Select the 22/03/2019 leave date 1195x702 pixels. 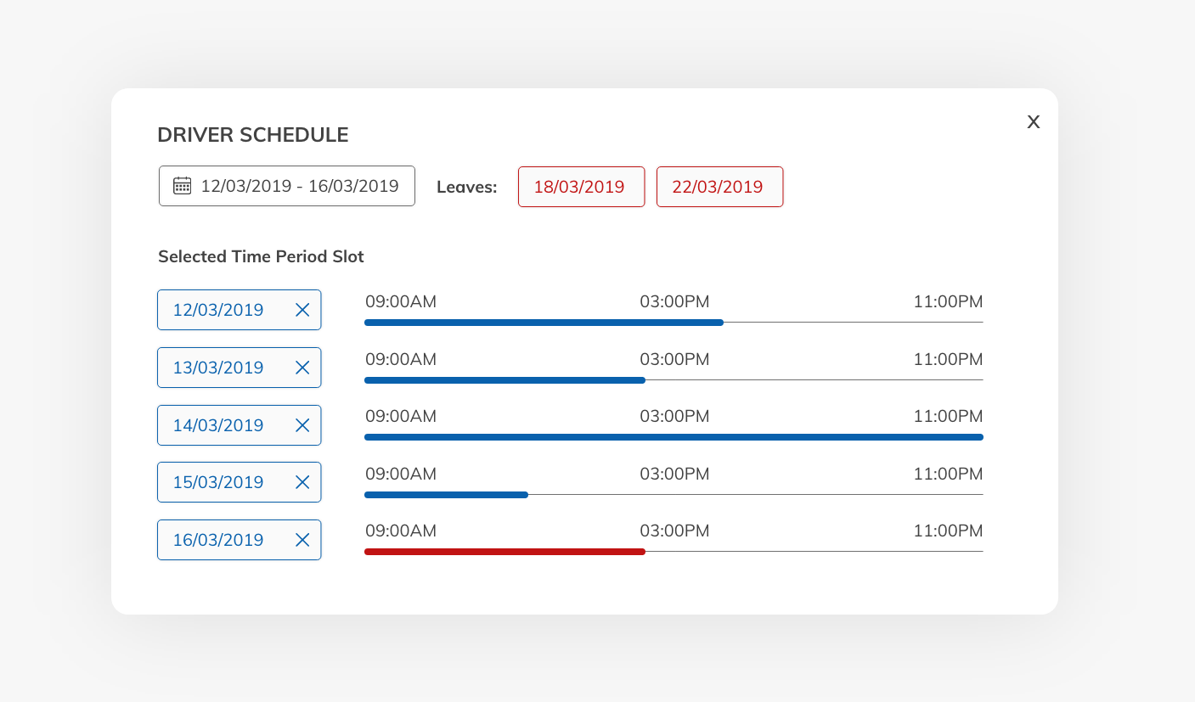point(719,187)
